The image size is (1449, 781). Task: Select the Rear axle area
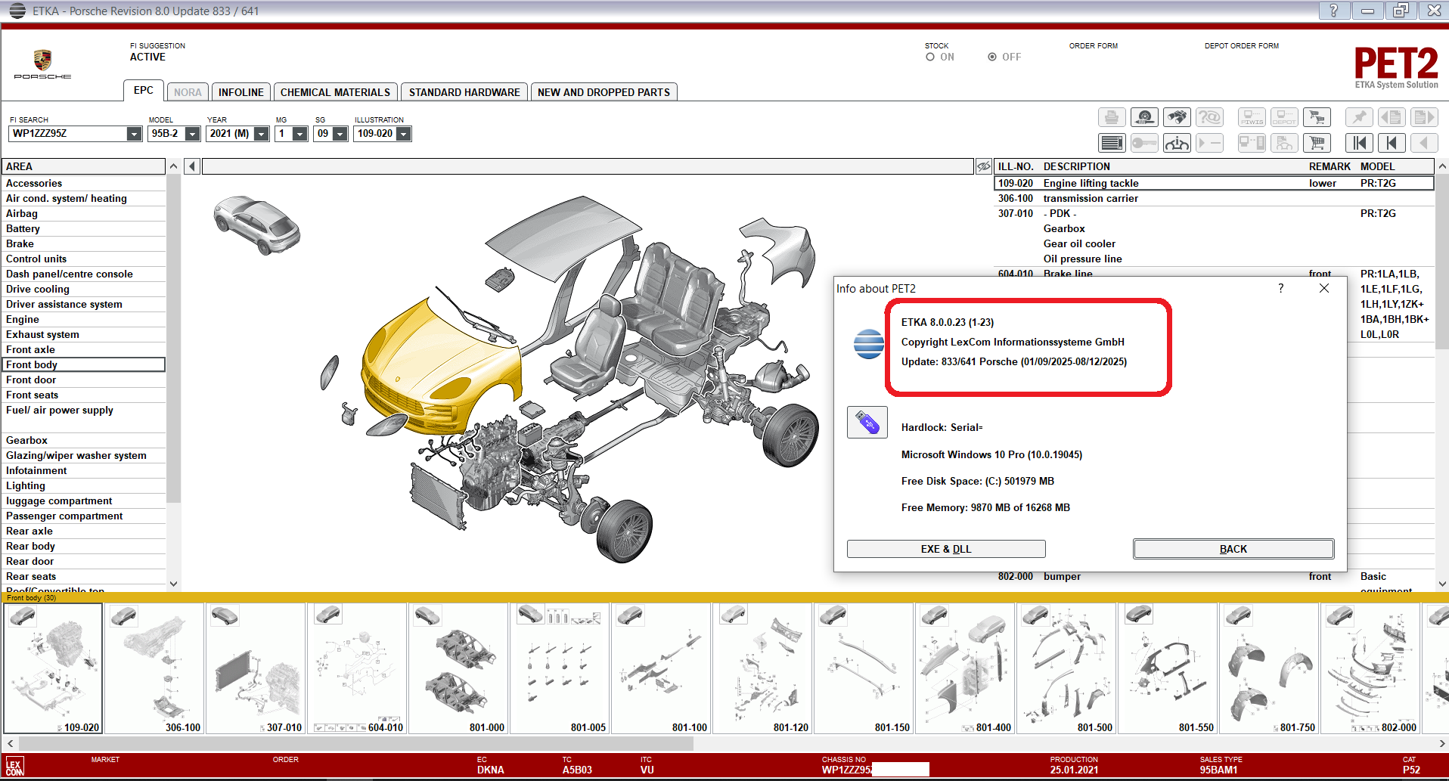click(x=83, y=531)
